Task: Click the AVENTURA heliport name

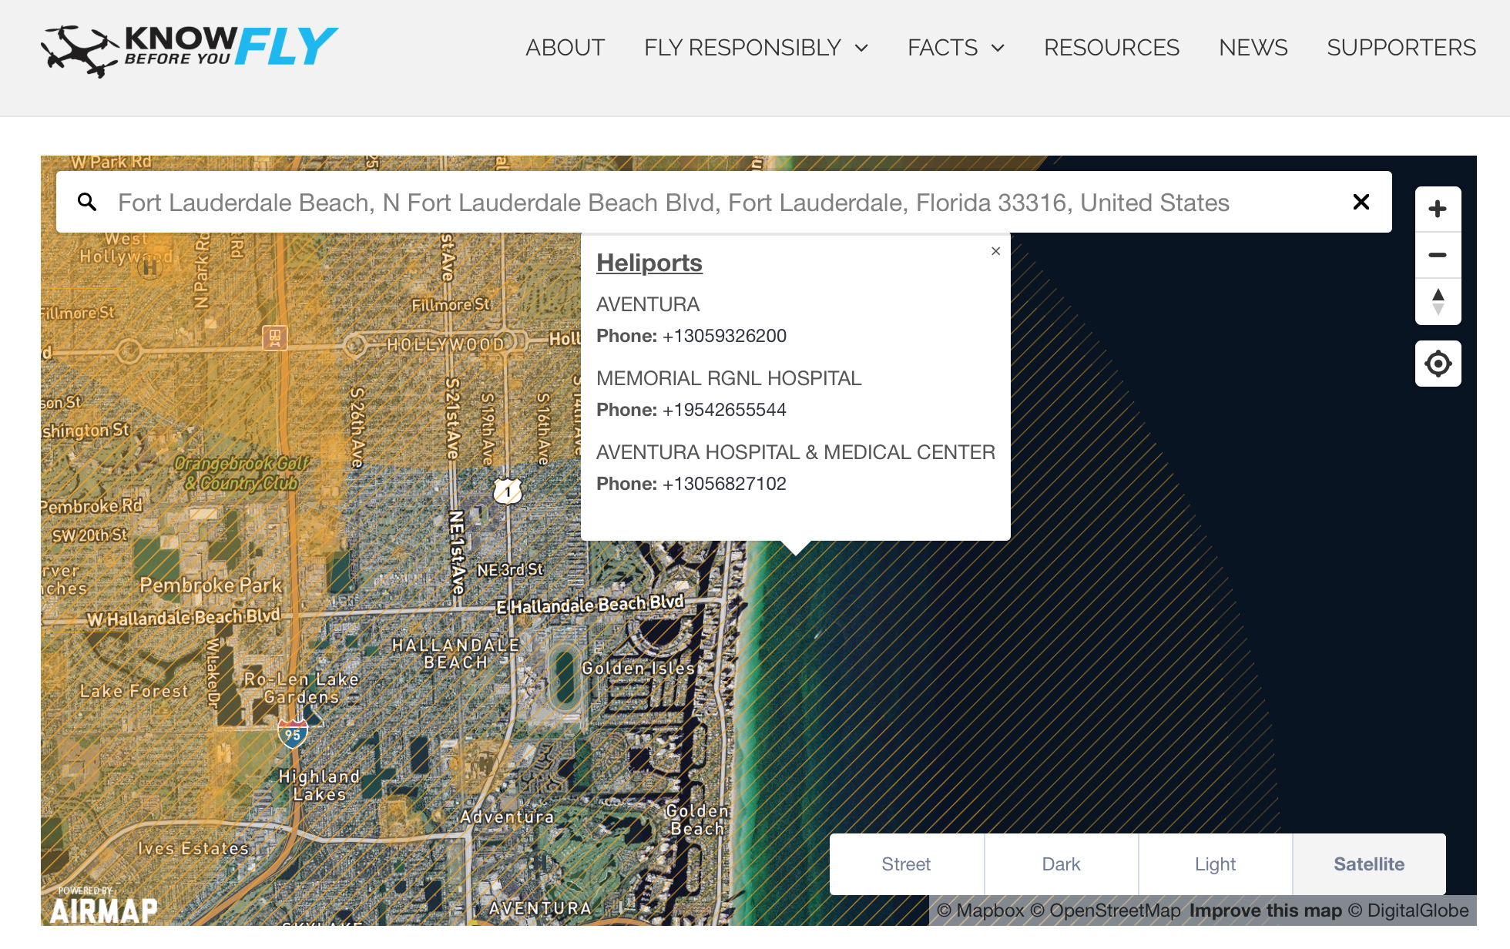Action: tap(648, 304)
